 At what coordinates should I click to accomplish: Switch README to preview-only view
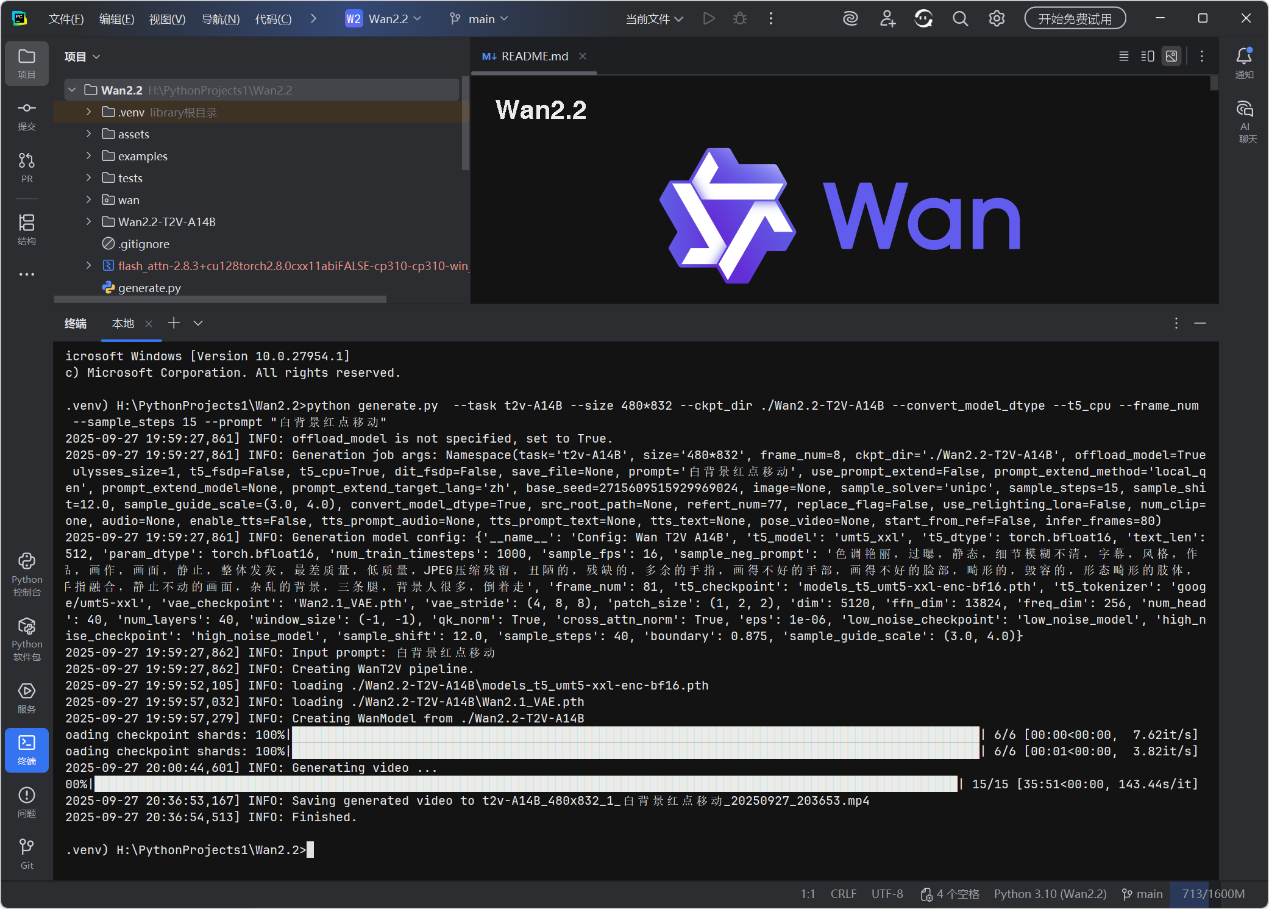(1171, 56)
